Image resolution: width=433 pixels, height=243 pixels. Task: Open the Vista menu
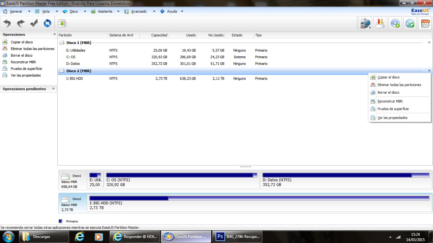click(46, 11)
